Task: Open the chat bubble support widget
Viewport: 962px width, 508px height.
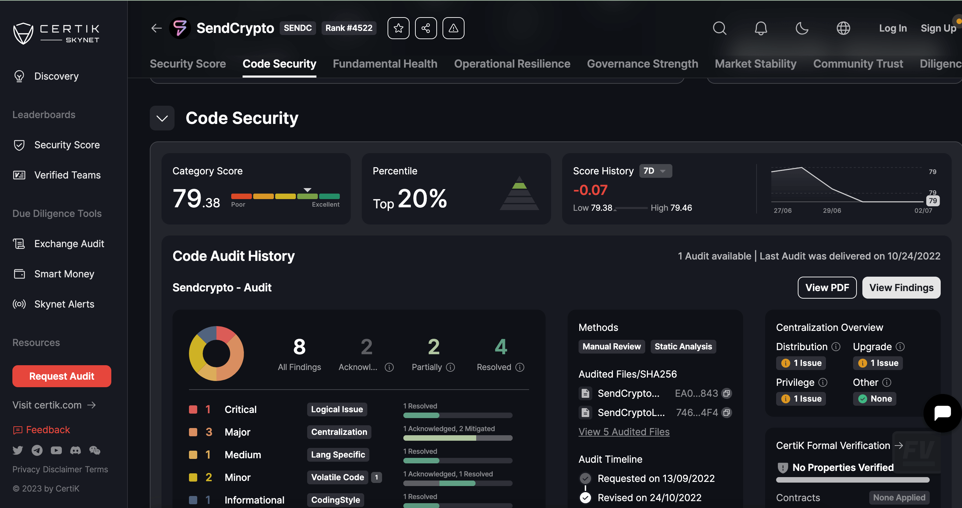Action: (x=942, y=413)
